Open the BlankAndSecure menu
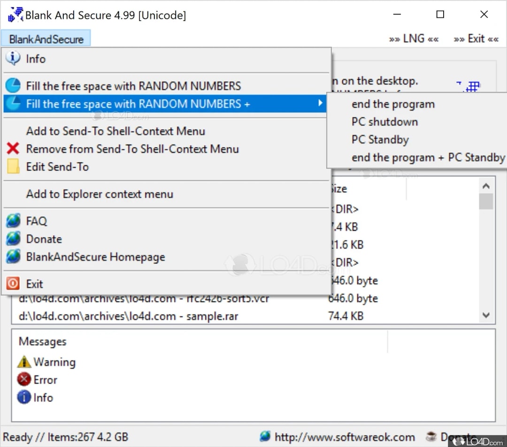 click(x=46, y=39)
